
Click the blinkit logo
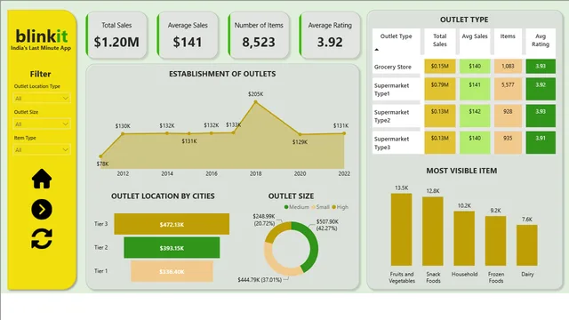click(x=41, y=39)
